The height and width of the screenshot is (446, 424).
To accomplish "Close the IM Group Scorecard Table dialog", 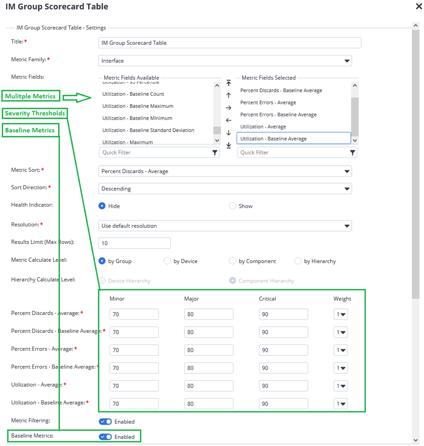I will click(418, 7).
